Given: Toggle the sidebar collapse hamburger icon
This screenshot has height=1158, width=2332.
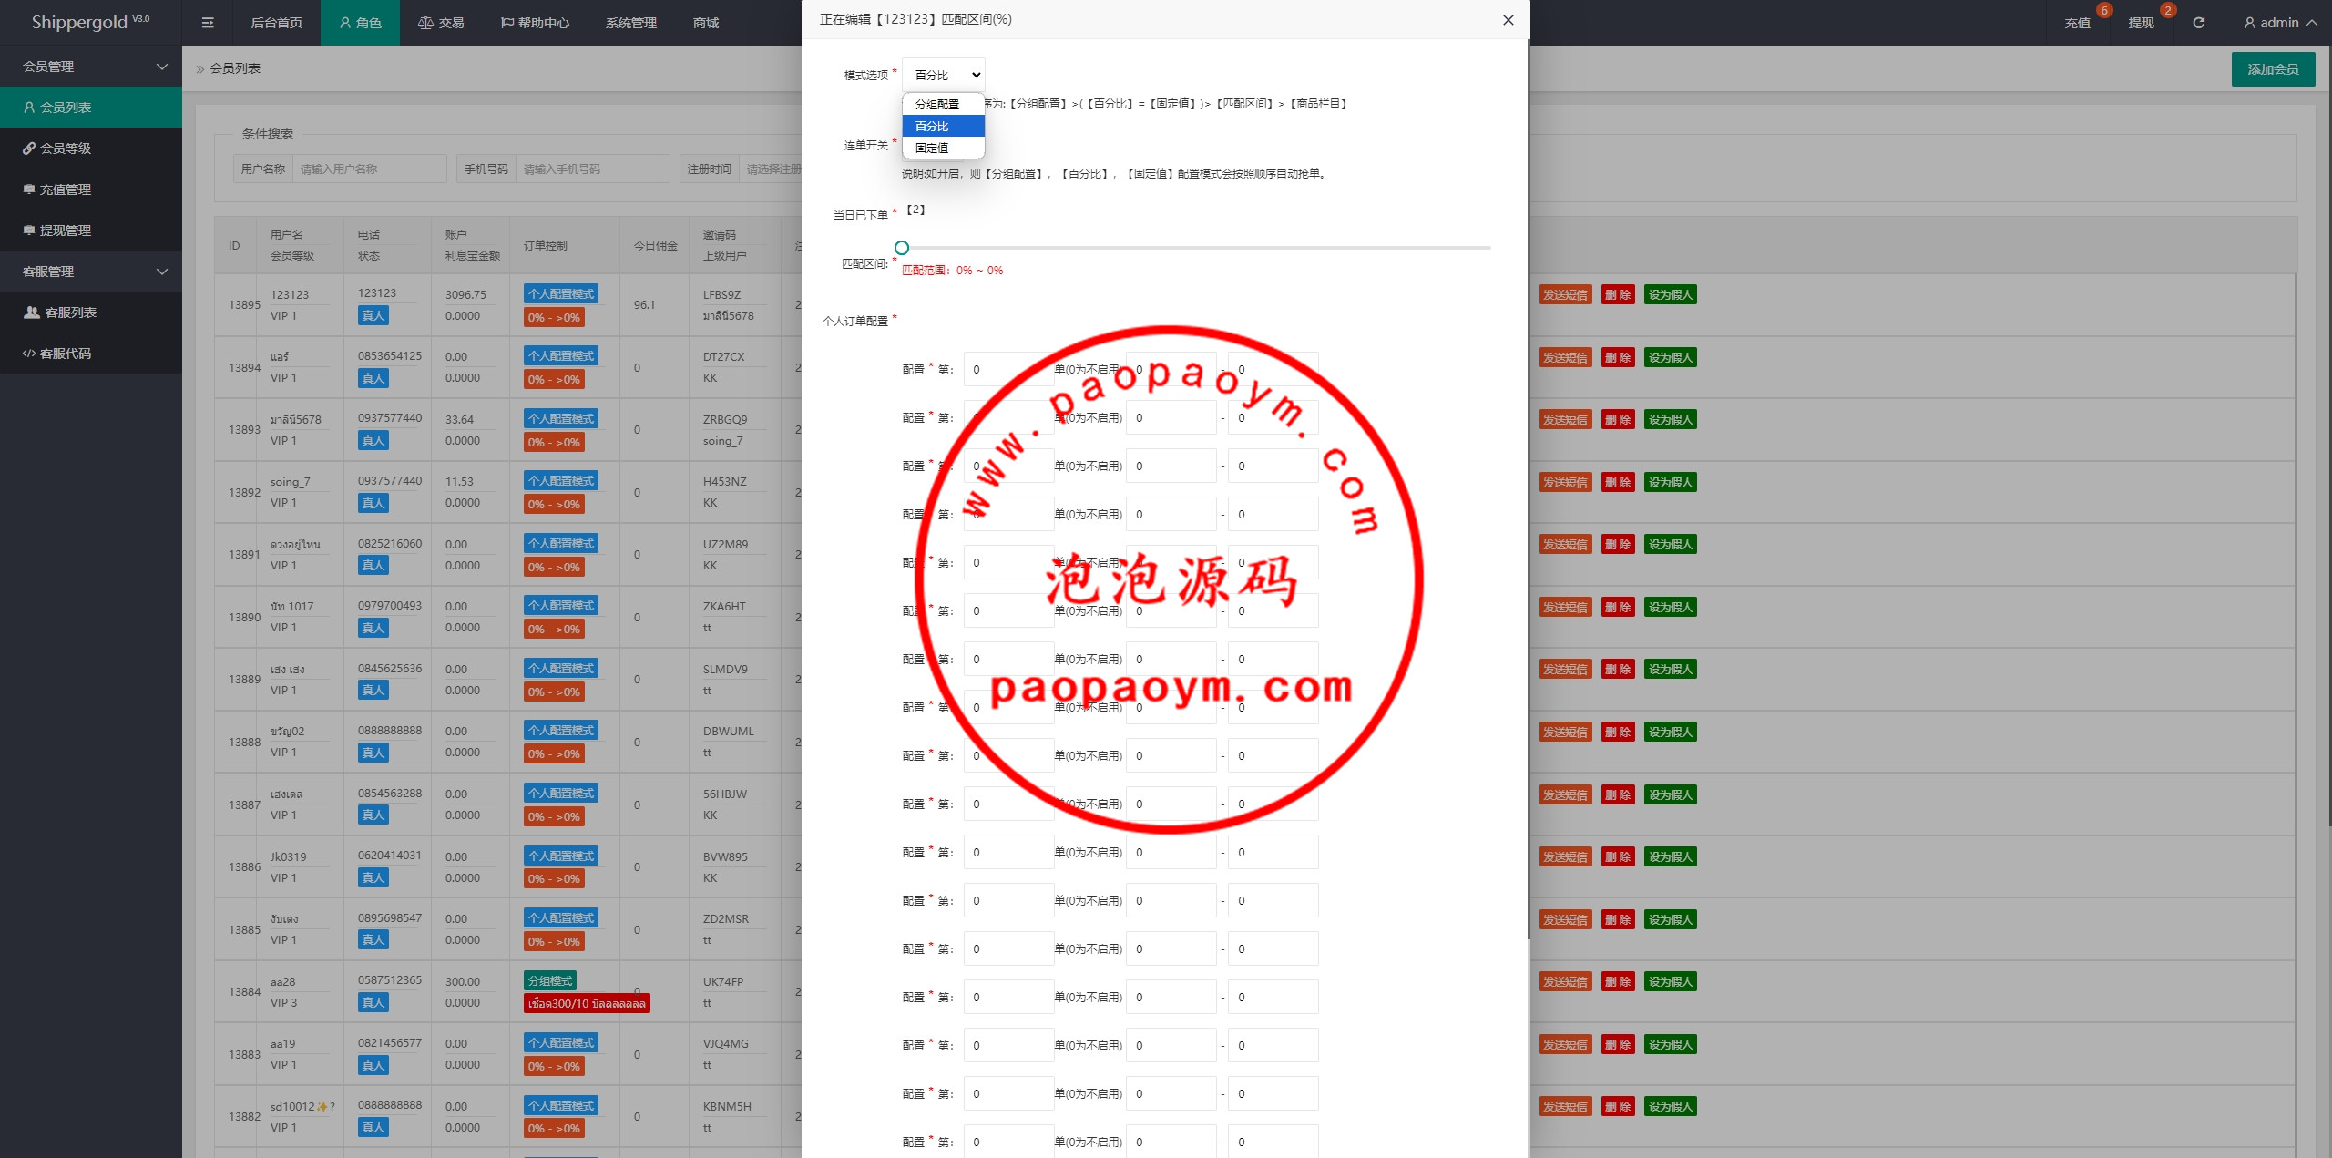Looking at the screenshot, I should pos(208,23).
